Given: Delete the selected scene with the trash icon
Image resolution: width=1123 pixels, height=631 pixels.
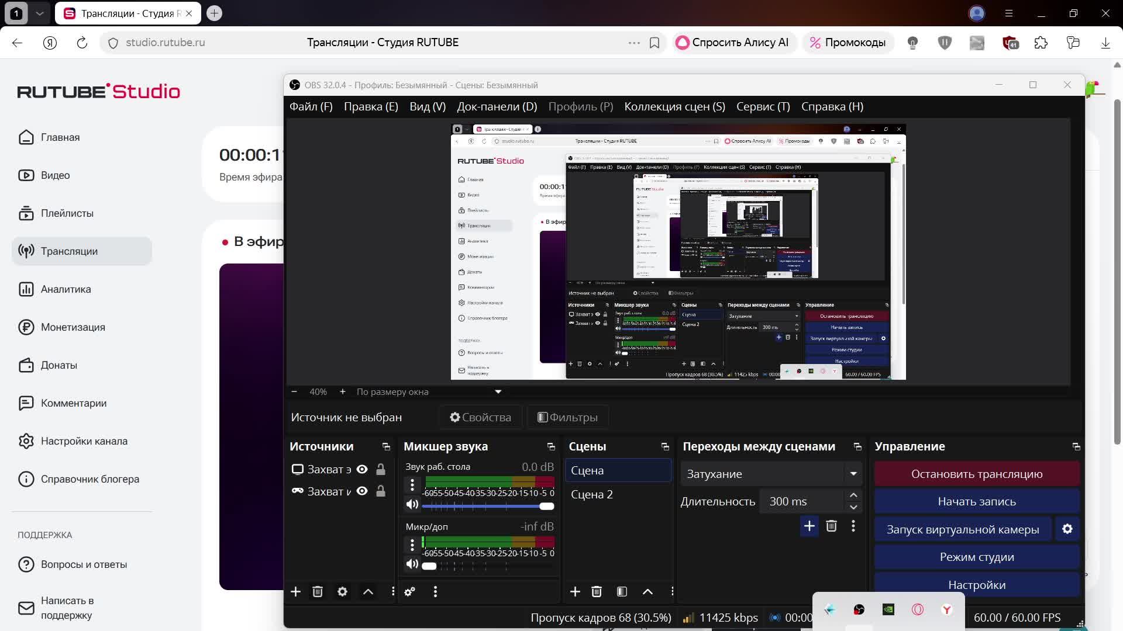Looking at the screenshot, I should pyautogui.click(x=596, y=592).
